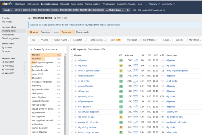Image resolution: width=202 pixels, height=138 pixels.
Task: Click the Ahrefs logo
Action: 7,4
